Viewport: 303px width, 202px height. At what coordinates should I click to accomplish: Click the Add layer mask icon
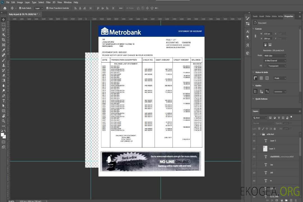pyautogui.click(x=277, y=200)
